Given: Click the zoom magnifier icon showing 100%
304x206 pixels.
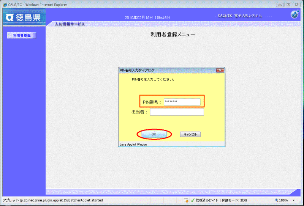Looking at the screenshot, I should pos(277,200).
